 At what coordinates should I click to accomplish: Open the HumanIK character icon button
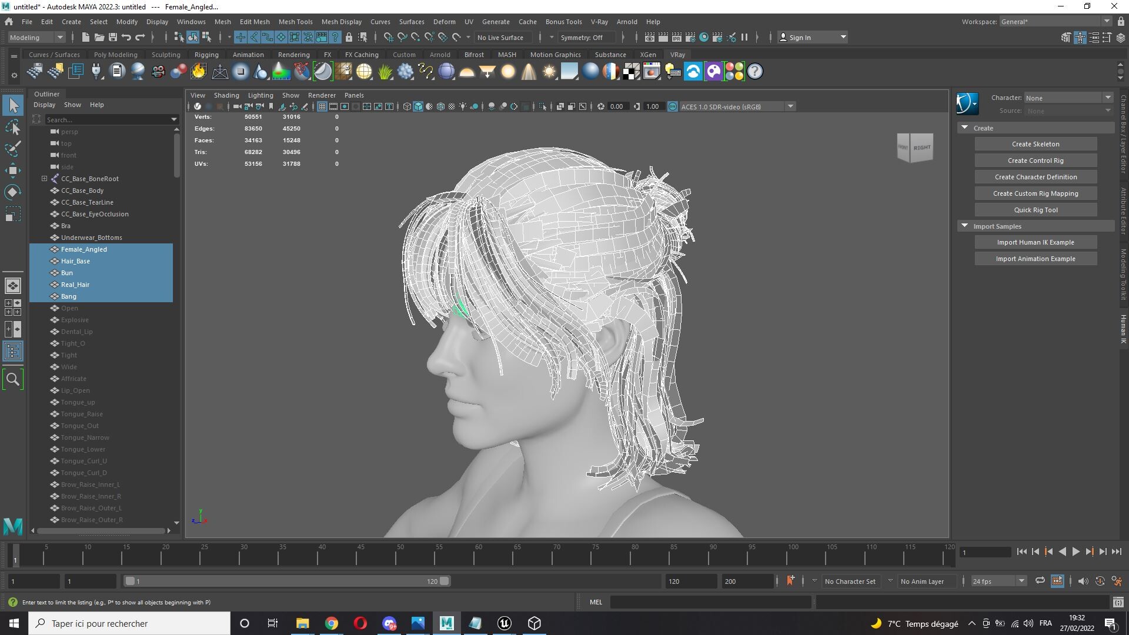pyautogui.click(x=967, y=103)
